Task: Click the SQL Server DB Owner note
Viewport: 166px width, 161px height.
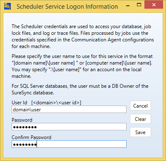Action: (80, 89)
